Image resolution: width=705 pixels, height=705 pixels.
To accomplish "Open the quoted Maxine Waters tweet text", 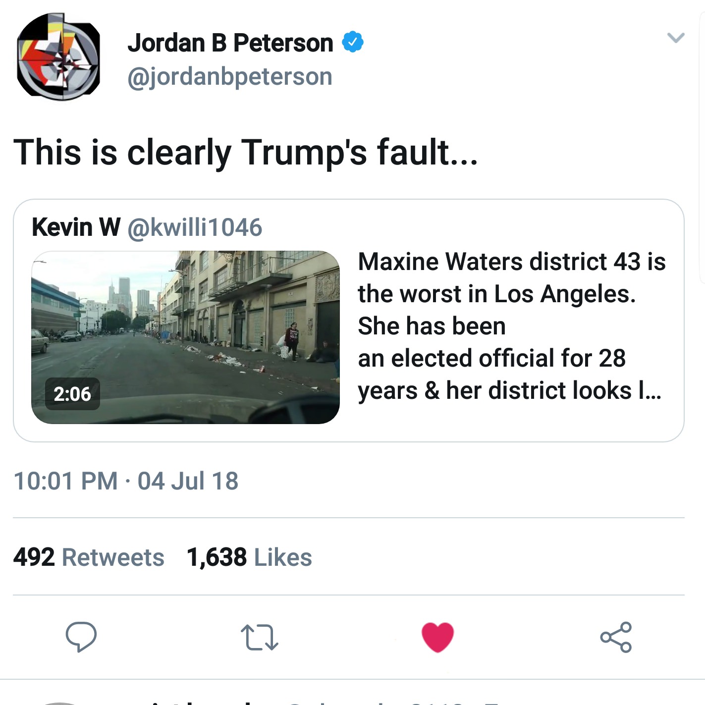I will pyautogui.click(x=512, y=326).
